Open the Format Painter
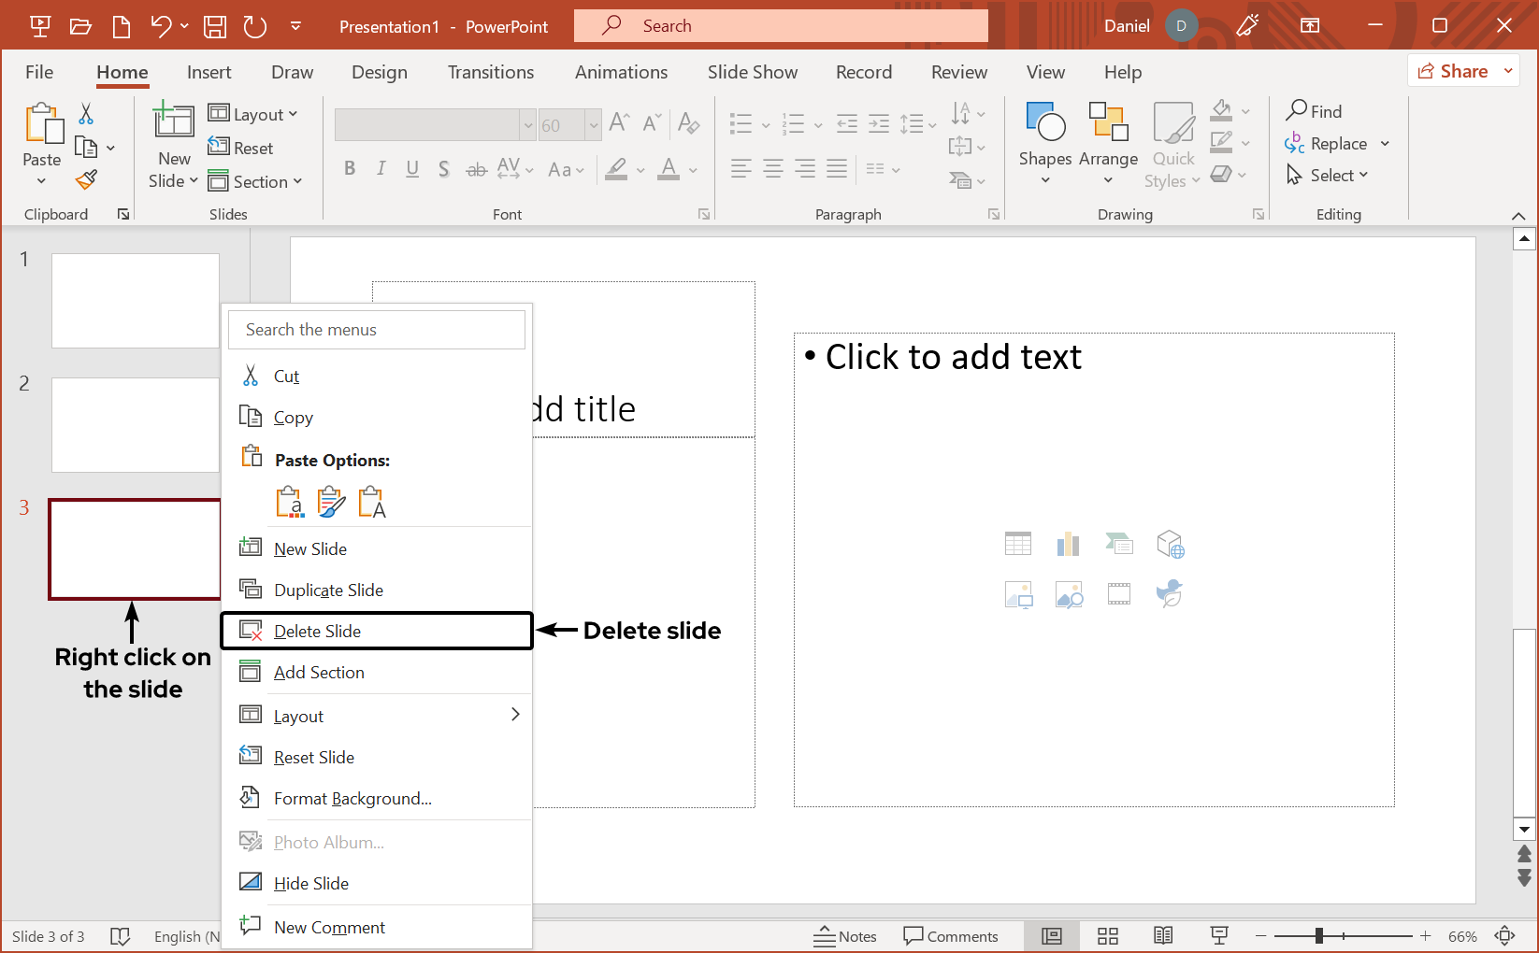Image resolution: width=1539 pixels, height=953 pixels. (86, 179)
